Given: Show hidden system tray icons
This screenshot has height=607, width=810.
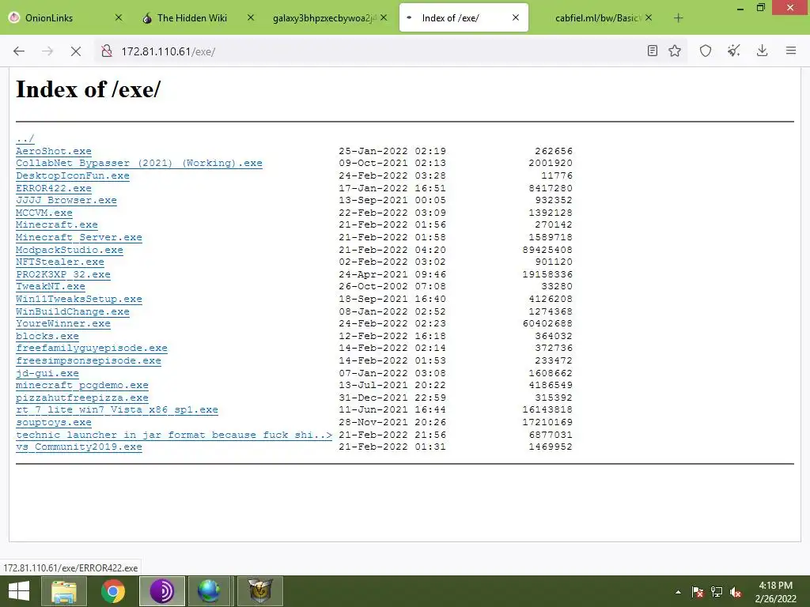Looking at the screenshot, I should coord(678,592).
